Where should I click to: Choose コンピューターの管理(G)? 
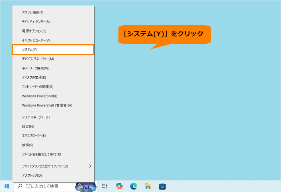point(53,87)
